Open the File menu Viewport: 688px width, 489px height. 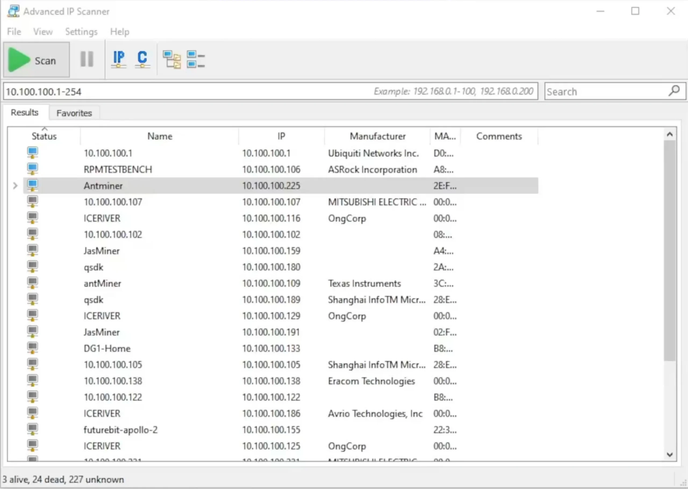click(x=14, y=32)
